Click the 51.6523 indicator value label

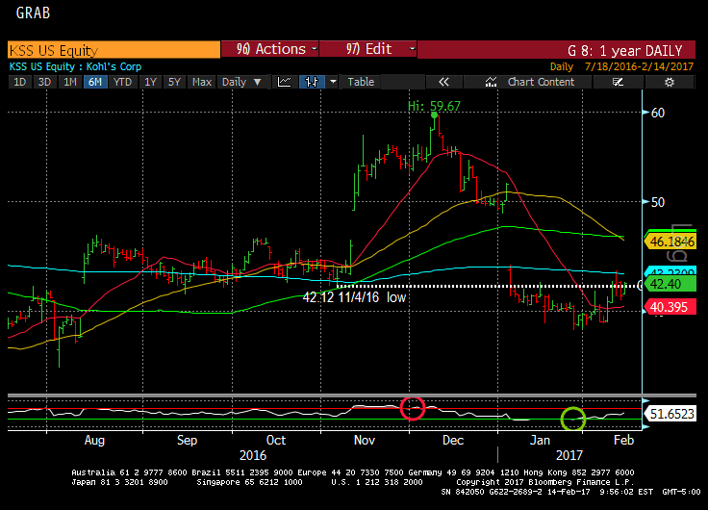[x=670, y=414]
